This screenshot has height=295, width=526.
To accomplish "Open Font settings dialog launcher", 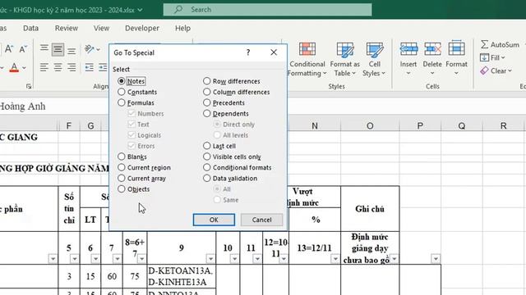I will coord(29,86).
